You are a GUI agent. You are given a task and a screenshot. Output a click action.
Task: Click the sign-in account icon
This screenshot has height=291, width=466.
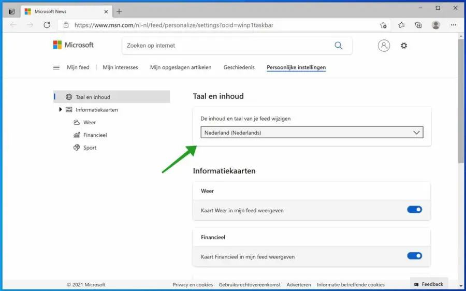(384, 46)
